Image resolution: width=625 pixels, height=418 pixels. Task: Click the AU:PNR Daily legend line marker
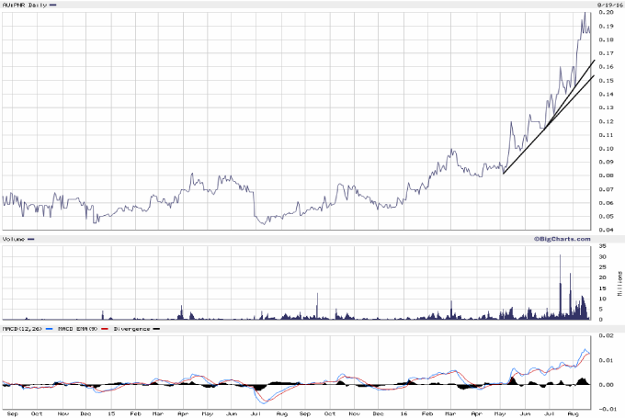click(x=51, y=6)
